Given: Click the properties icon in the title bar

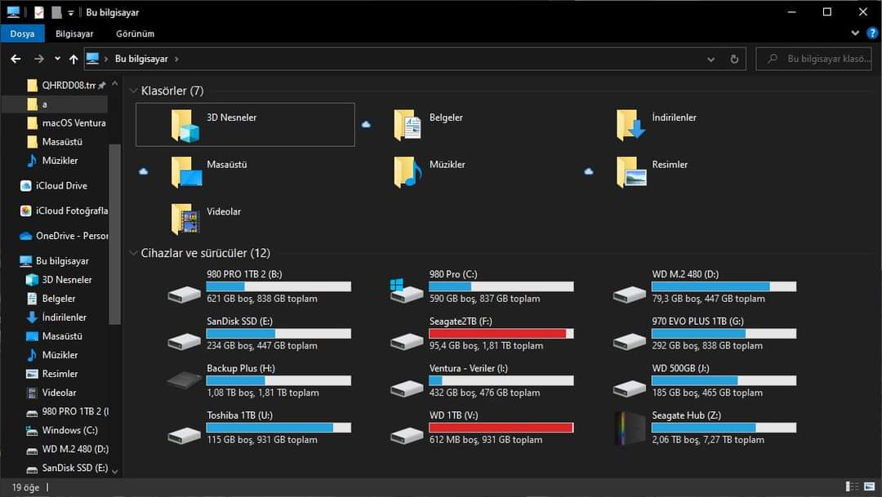Looking at the screenshot, I should [x=39, y=12].
